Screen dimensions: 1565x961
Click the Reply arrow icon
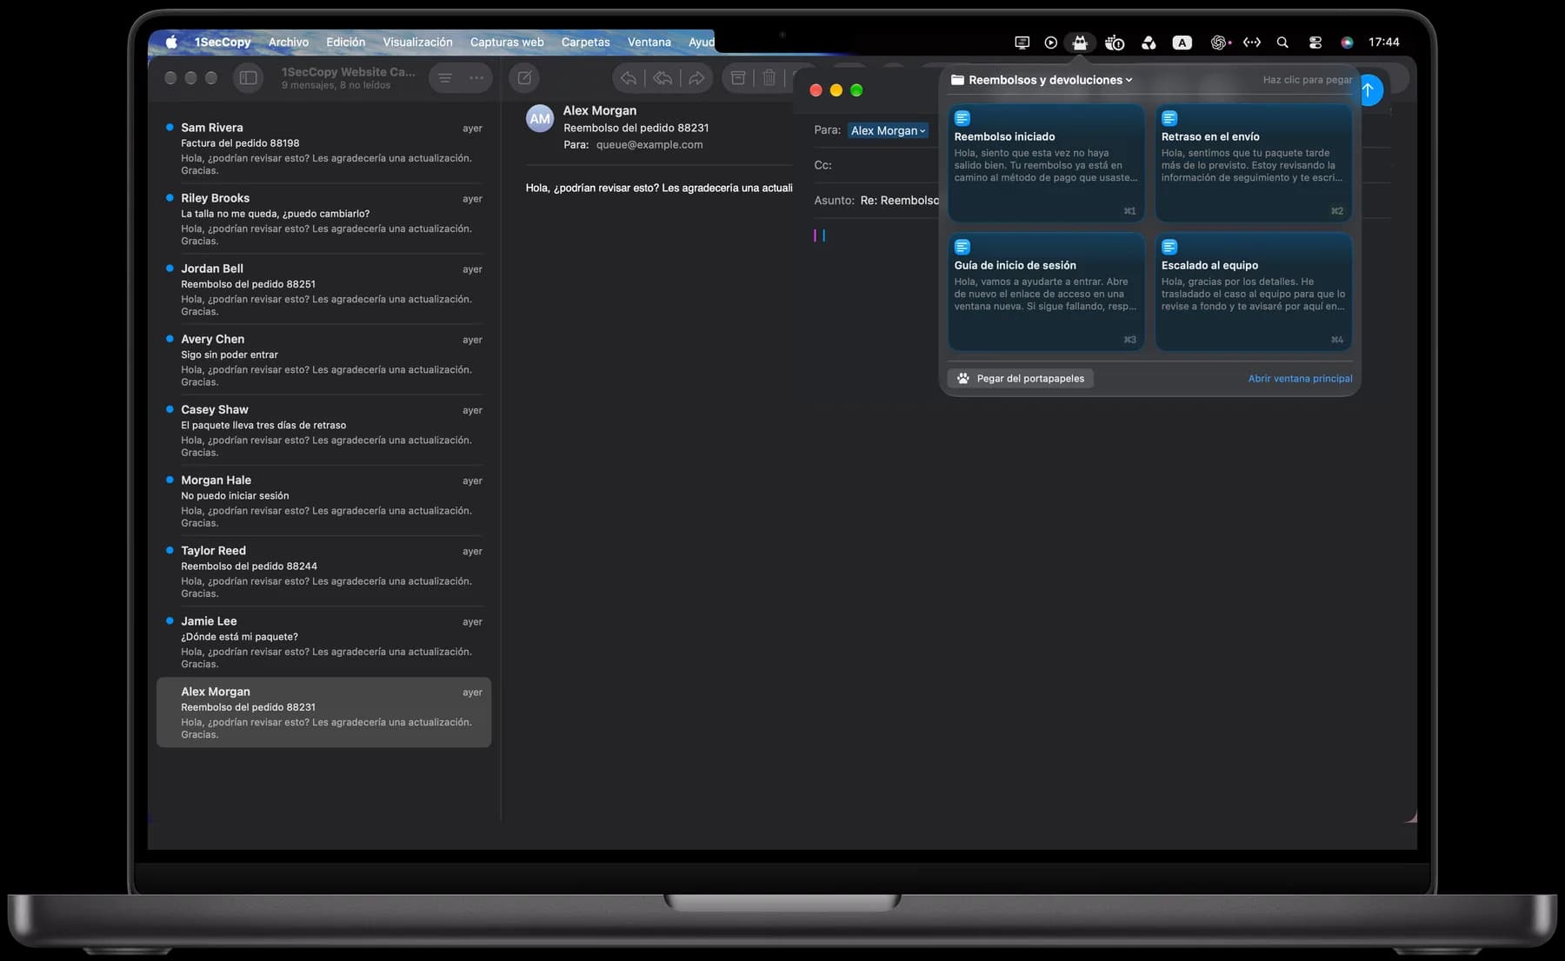[x=629, y=78]
